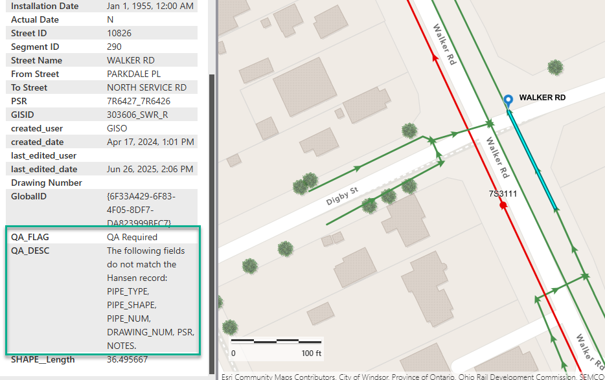Click the tree symbol at the bend of the green pipe
The width and height of the screenshot is (605, 380).
[x=409, y=131]
